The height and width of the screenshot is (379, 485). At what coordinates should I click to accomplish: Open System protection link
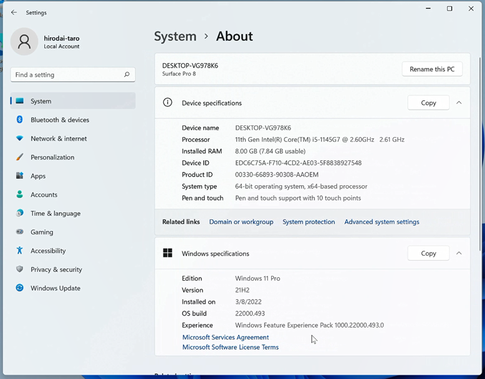point(309,222)
